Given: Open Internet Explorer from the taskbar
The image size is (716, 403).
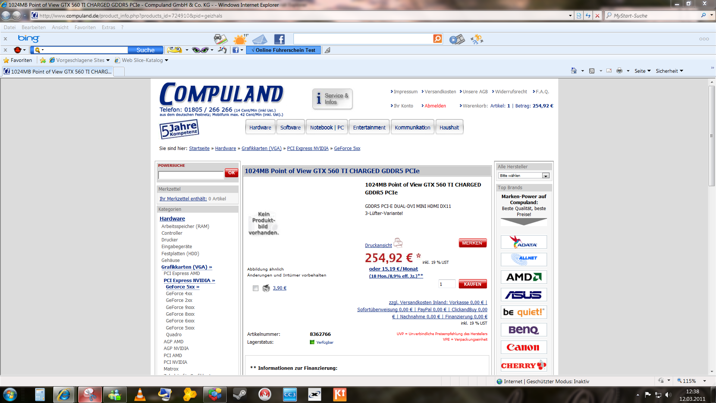Looking at the screenshot, I should 64,394.
